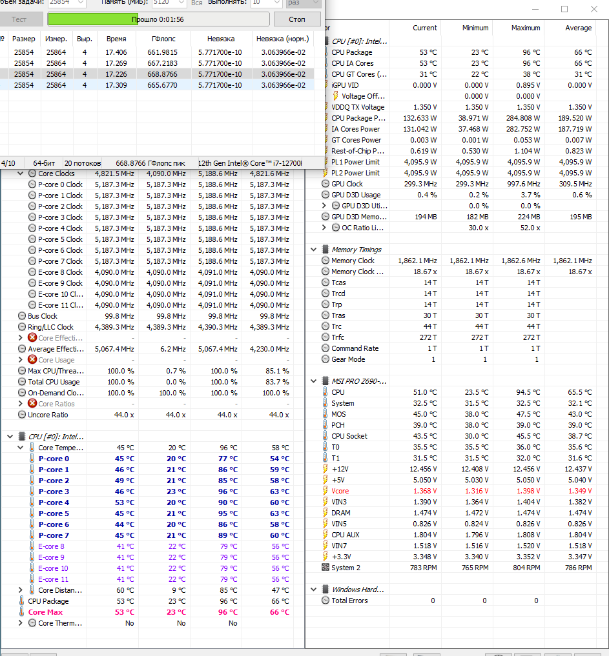The image size is (609, 656).
Task: Click the +12V lightning bolt icon
Action: coord(325,469)
